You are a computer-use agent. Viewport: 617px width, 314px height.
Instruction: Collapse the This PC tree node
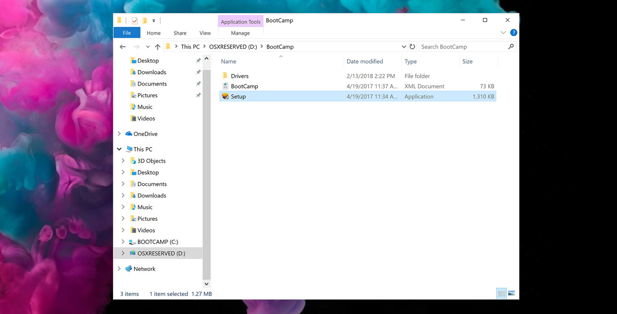[x=119, y=149]
